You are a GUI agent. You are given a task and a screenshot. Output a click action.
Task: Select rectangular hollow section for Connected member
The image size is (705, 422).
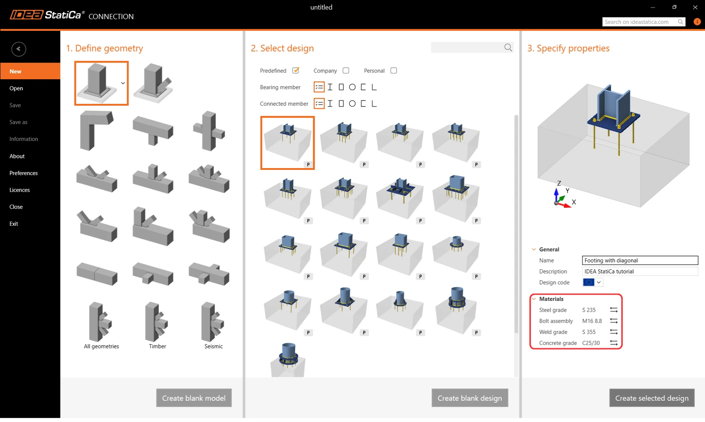point(341,104)
